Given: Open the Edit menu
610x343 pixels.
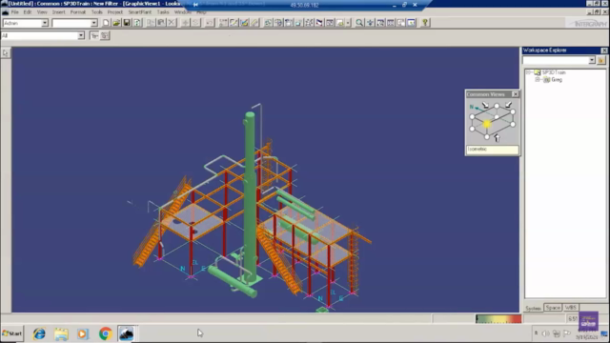Looking at the screenshot, I should point(28,12).
